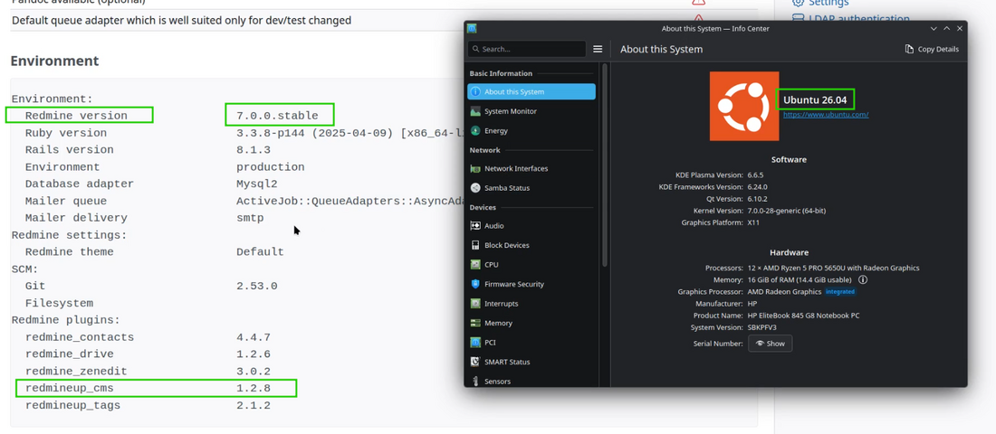The image size is (996, 434).
Task: Click the Rails value '8.1.3'
Action: click(254, 150)
